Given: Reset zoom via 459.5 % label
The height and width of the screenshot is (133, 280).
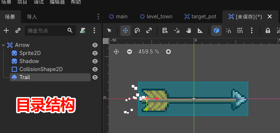Looking at the screenshot, I should (149, 52).
